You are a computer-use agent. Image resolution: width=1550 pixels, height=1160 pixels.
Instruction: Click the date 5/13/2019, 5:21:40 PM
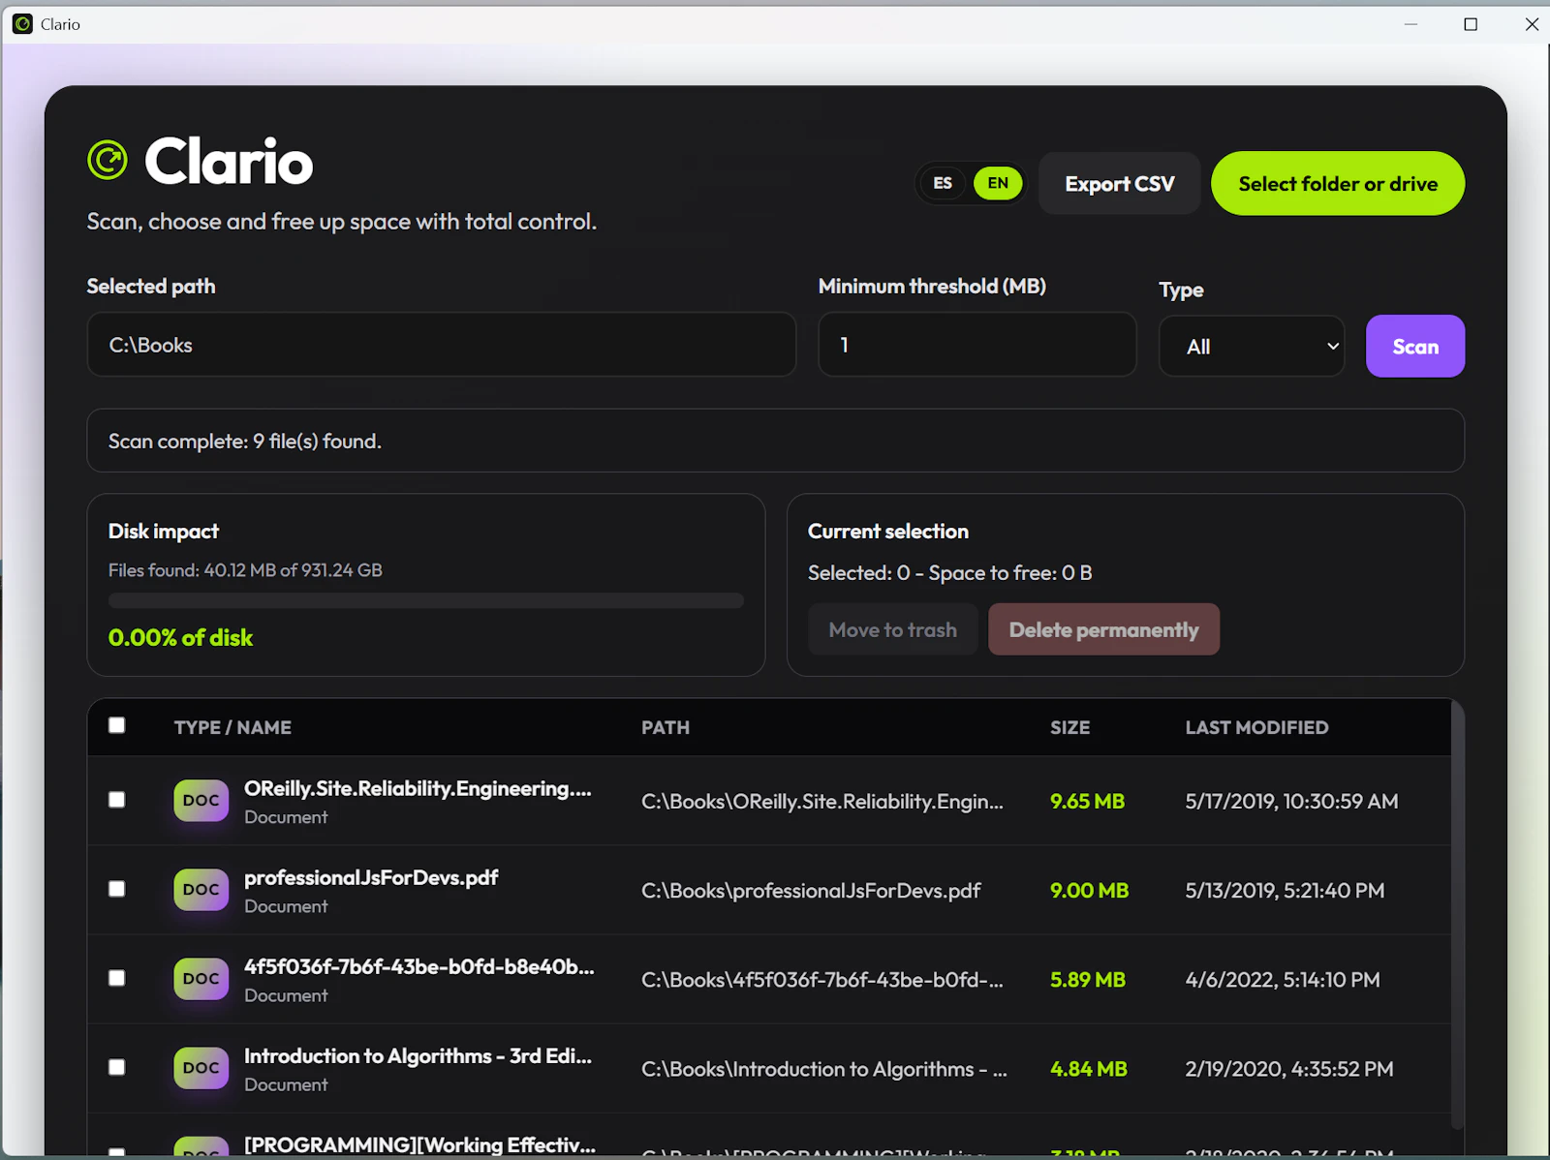[x=1286, y=891]
